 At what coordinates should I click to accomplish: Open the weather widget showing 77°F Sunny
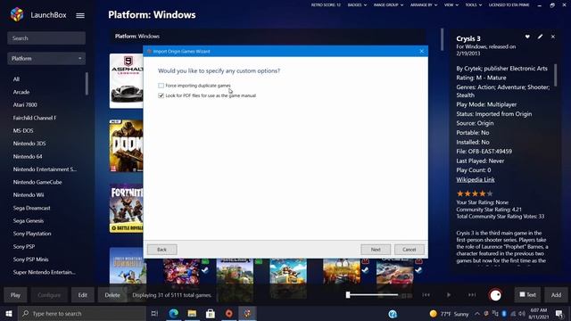[449, 314]
